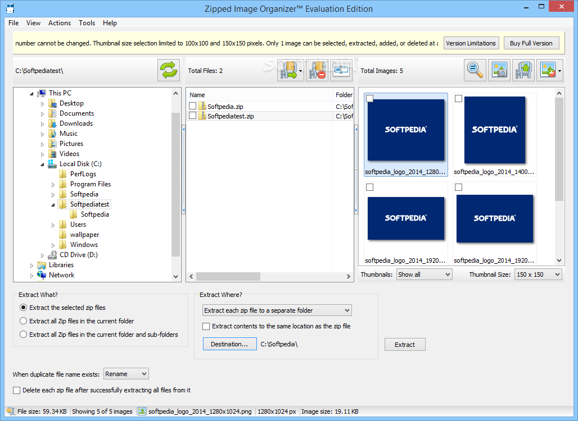Click the Network icon in tree
The image size is (578, 421).
tap(42, 275)
